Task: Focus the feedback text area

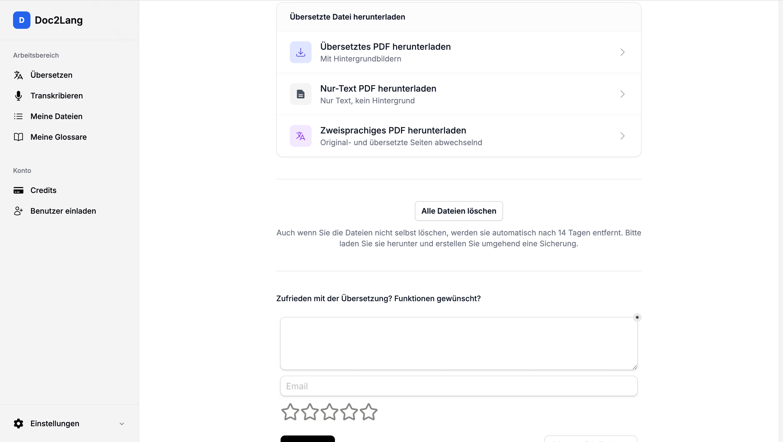Action: 459,344
